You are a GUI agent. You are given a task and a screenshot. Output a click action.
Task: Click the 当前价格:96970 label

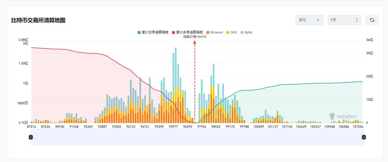click(x=195, y=36)
